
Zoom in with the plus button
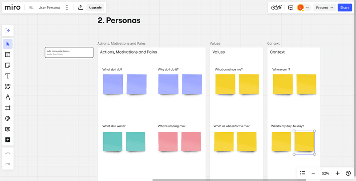pyautogui.click(x=337, y=173)
